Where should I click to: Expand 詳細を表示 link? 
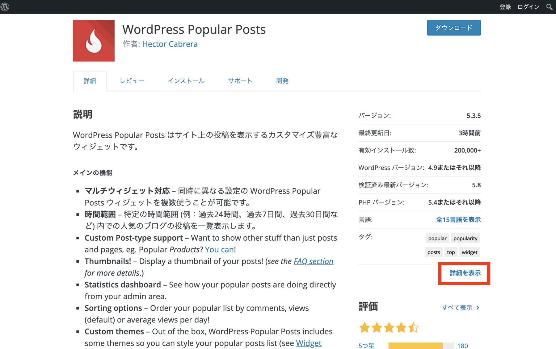(465, 273)
